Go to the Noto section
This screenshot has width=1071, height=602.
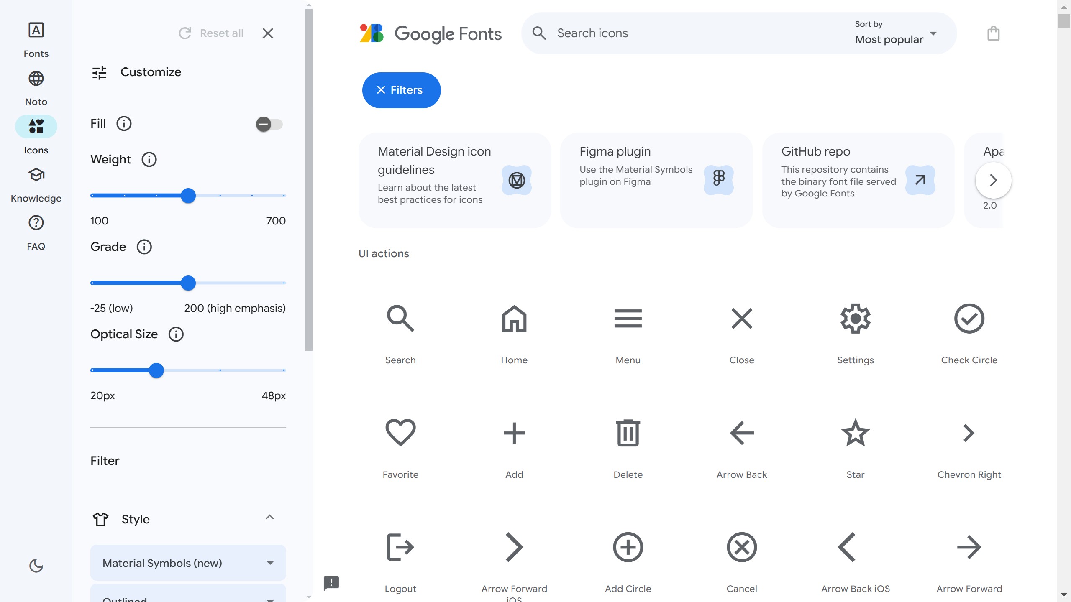[x=36, y=88]
